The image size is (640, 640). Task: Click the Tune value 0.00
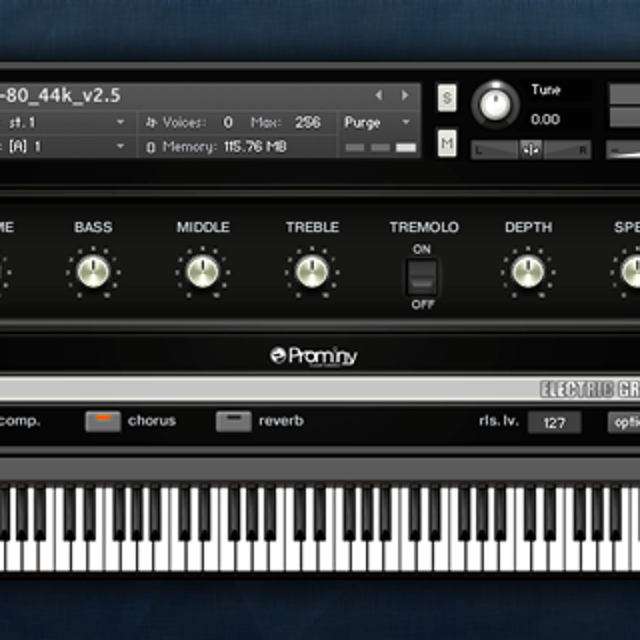point(545,120)
